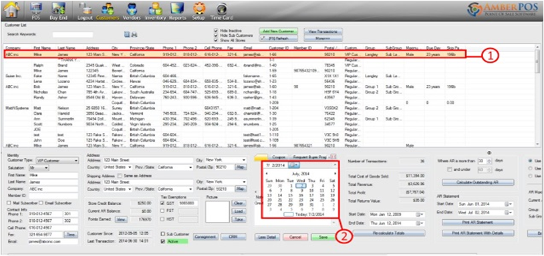Click View Transactions button
544x256 pixels.
(x=323, y=31)
